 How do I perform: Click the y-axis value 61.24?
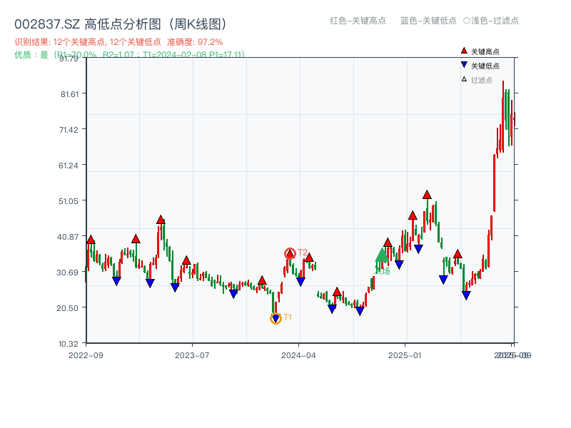[x=69, y=165]
